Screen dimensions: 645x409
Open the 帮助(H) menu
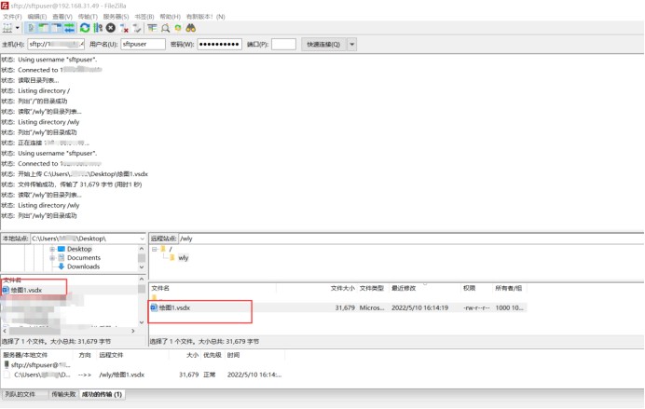coord(171,17)
